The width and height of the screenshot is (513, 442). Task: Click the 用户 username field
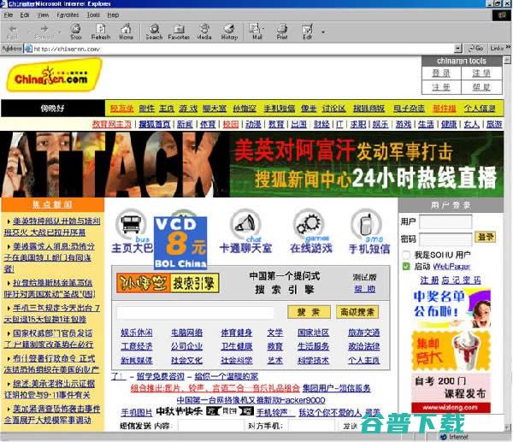click(x=445, y=221)
